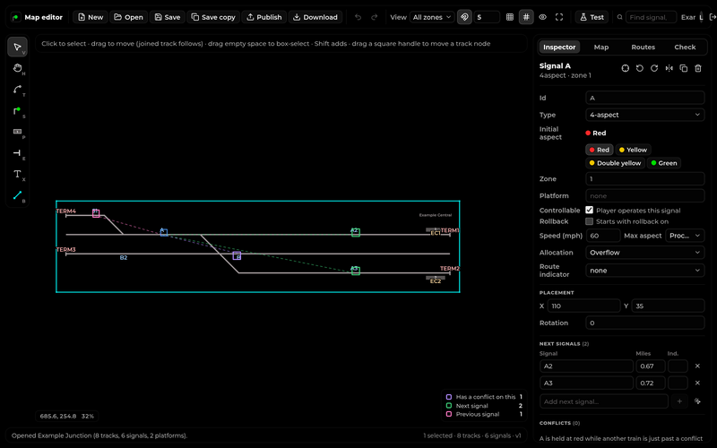Screen dimensions: 717x448
Task: Undo the last edit
Action: 358,17
